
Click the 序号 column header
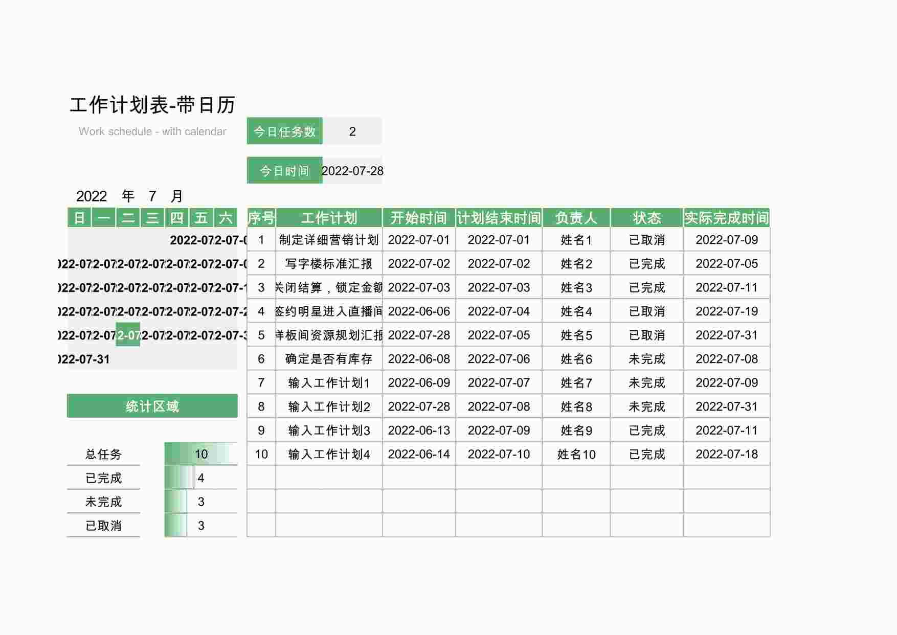pyautogui.click(x=261, y=218)
